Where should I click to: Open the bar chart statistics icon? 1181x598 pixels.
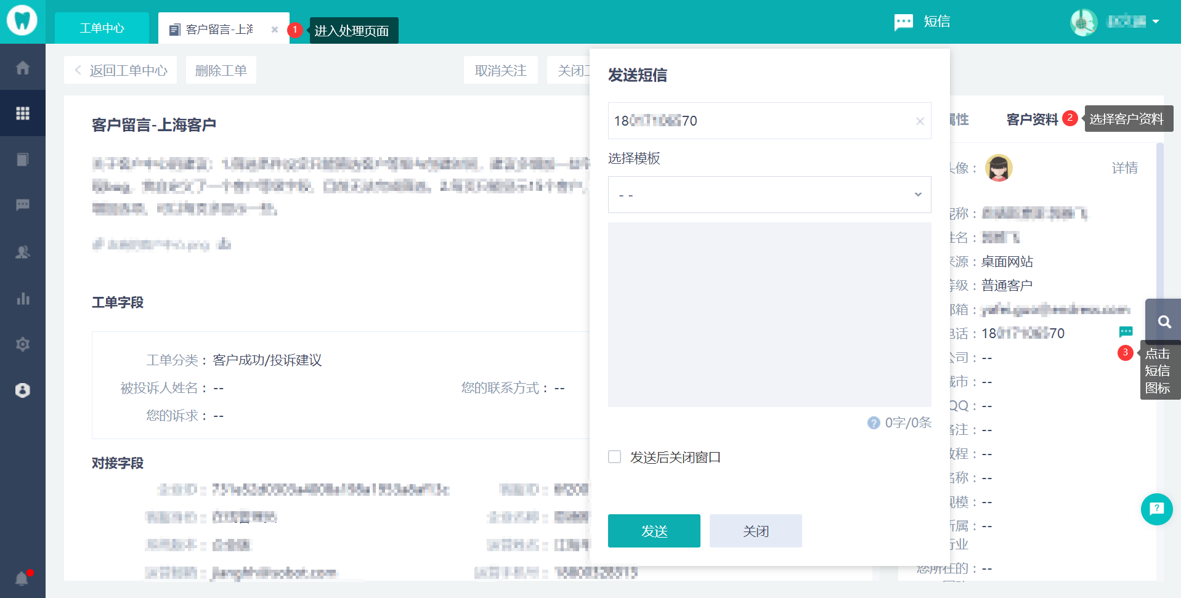[23, 298]
